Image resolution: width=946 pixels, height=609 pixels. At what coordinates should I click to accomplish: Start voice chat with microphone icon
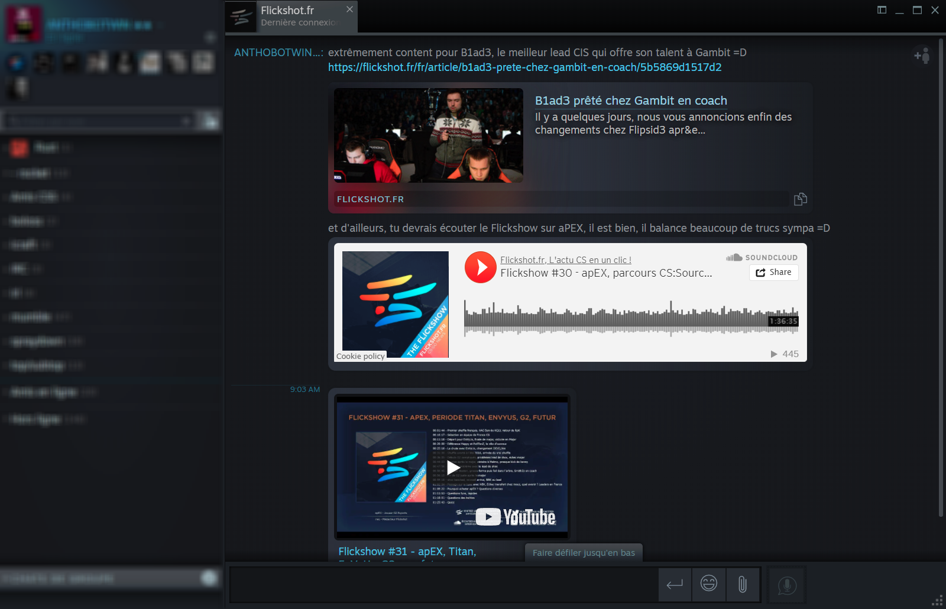[x=786, y=585]
